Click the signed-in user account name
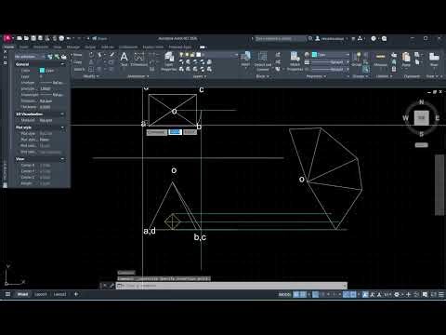This screenshot has width=446, height=335. [333, 39]
